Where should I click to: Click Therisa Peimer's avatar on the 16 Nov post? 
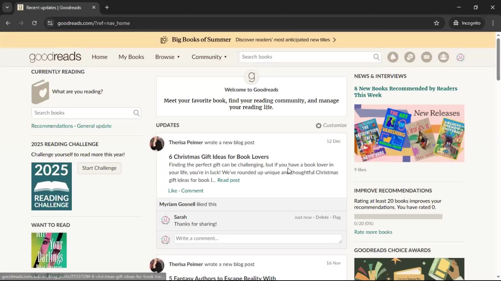[157, 265]
